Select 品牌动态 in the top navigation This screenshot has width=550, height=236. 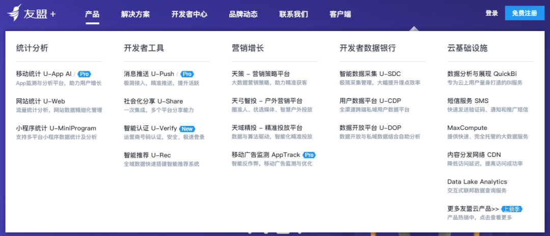pos(243,14)
